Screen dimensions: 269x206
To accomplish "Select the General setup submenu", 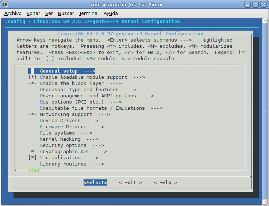I will tap(62, 71).
